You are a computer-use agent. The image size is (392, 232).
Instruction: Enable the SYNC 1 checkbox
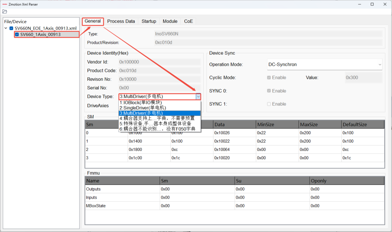pos(269,104)
